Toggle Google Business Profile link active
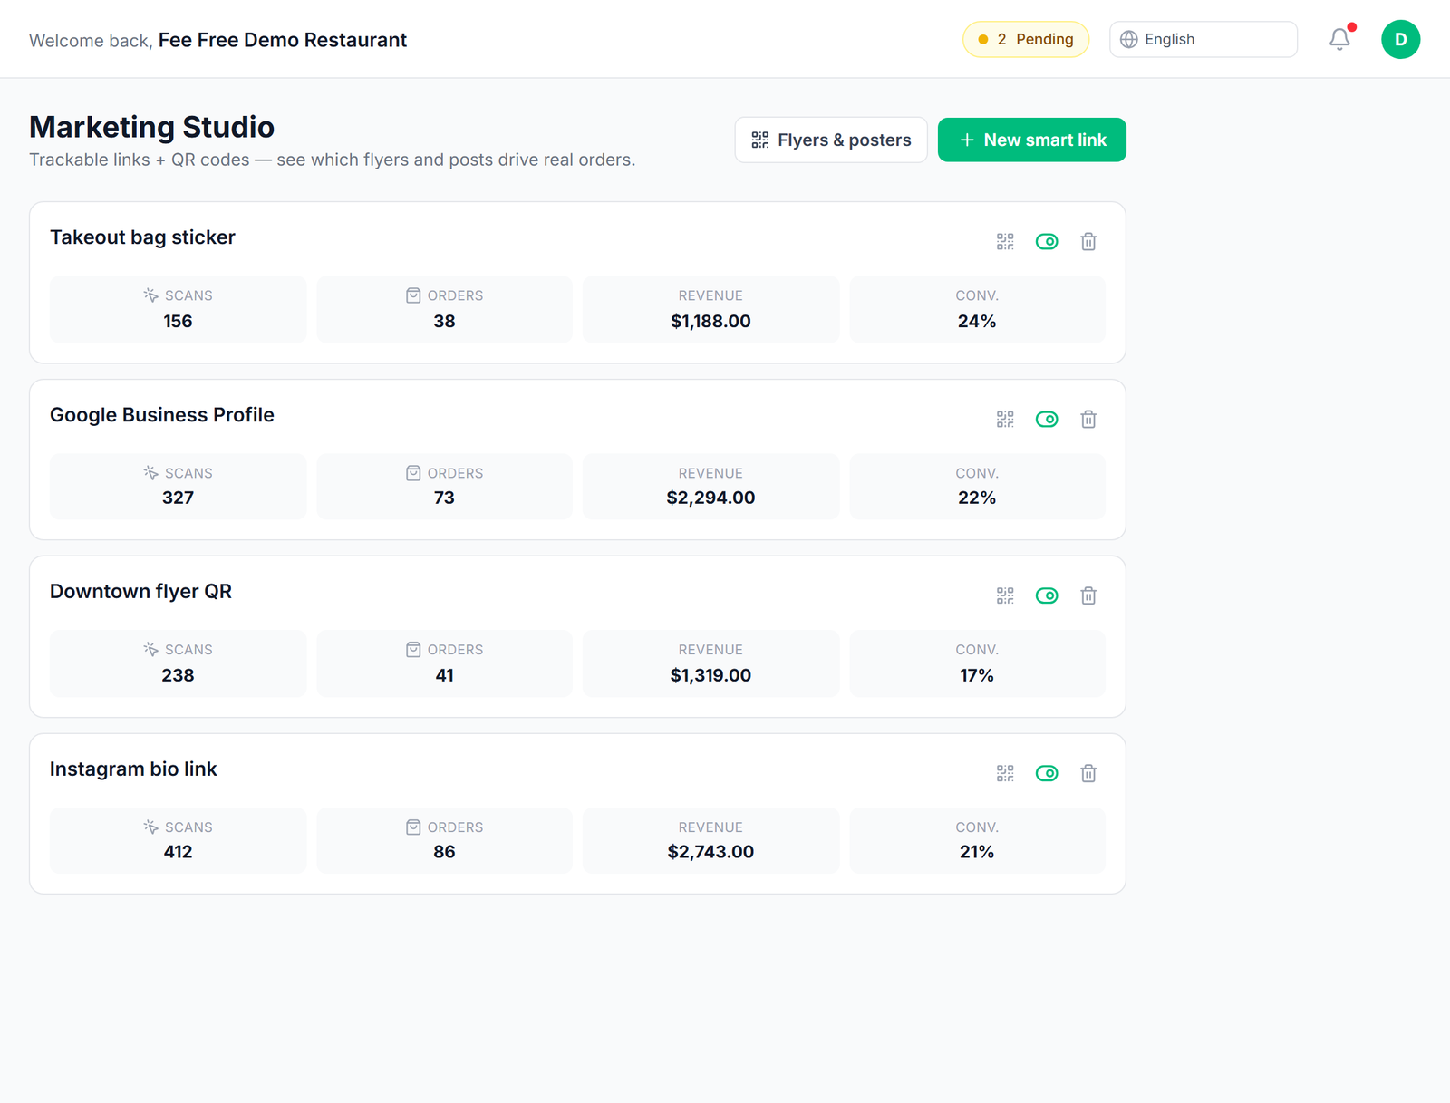The image size is (1450, 1103). [x=1047, y=419]
